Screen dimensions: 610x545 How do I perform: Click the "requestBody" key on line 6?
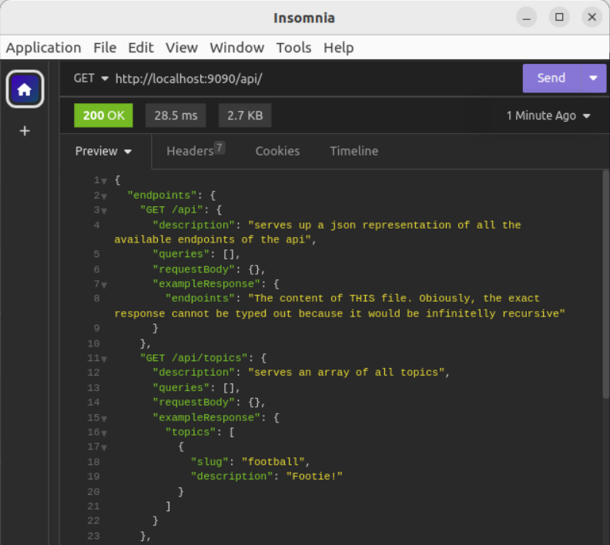point(194,269)
